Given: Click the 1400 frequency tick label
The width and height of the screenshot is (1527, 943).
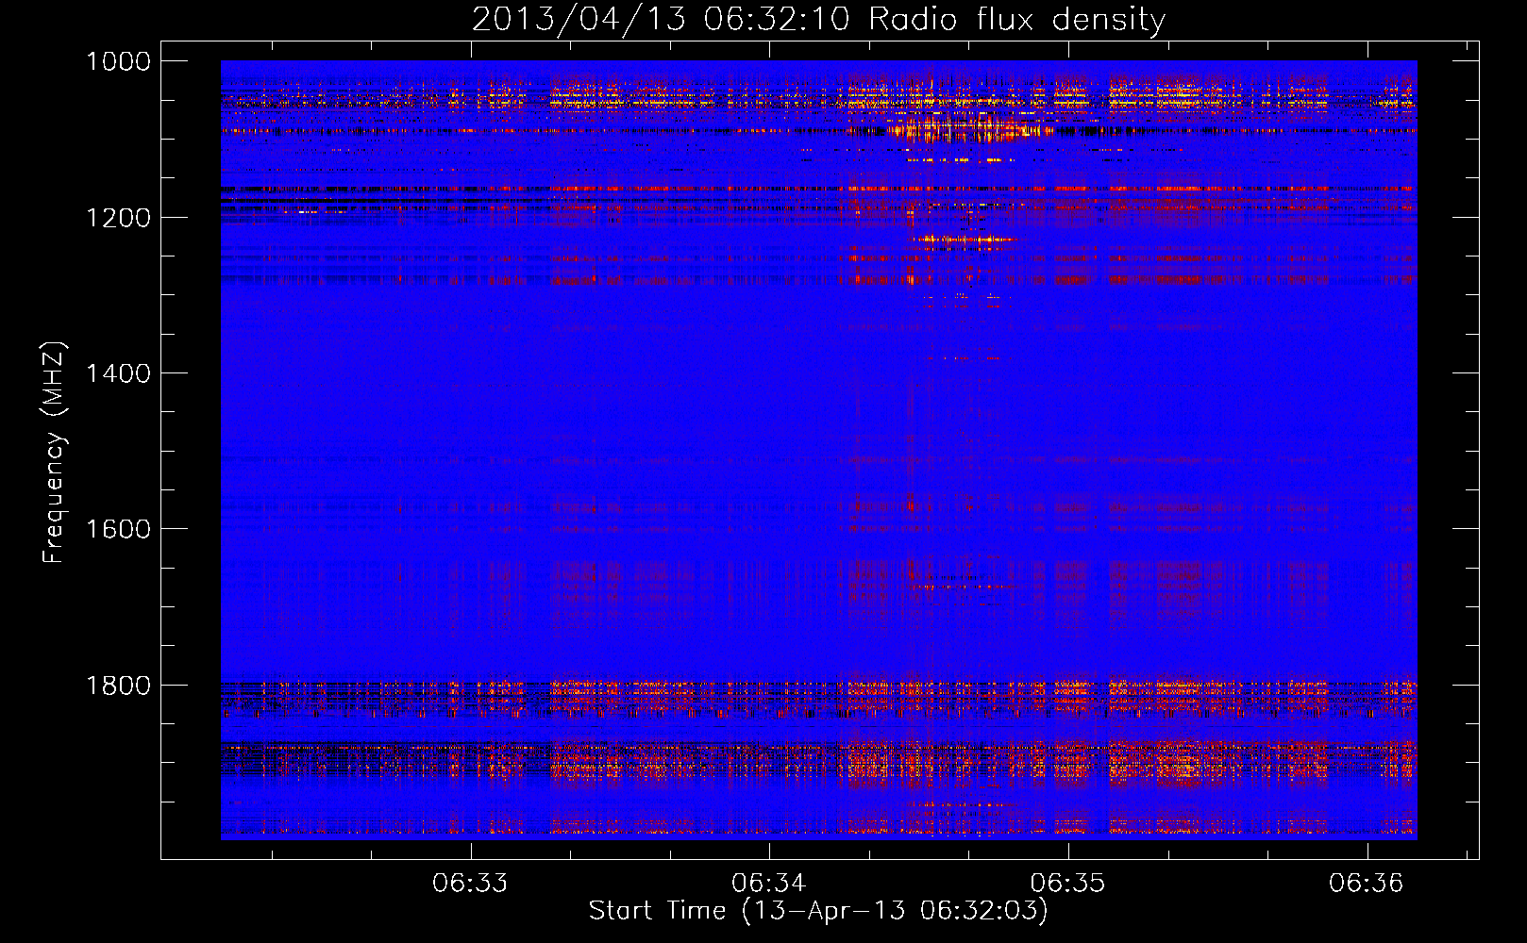Looking at the screenshot, I should (119, 373).
